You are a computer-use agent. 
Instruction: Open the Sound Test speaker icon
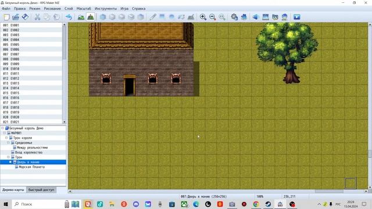coord(256,17)
